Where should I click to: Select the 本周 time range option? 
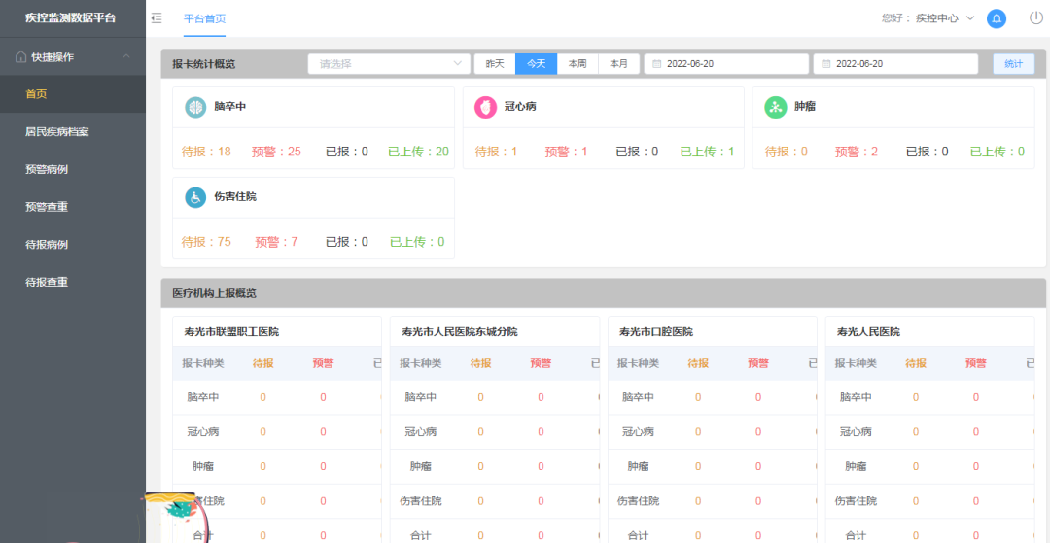coord(577,64)
